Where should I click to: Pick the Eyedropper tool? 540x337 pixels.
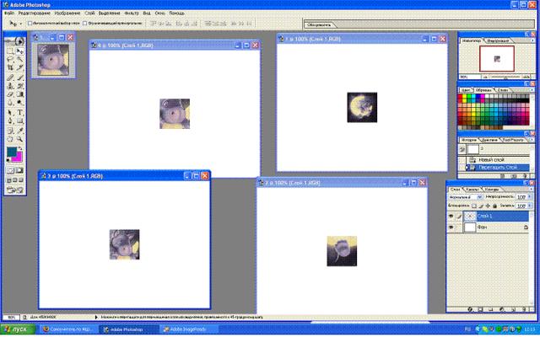(20, 131)
